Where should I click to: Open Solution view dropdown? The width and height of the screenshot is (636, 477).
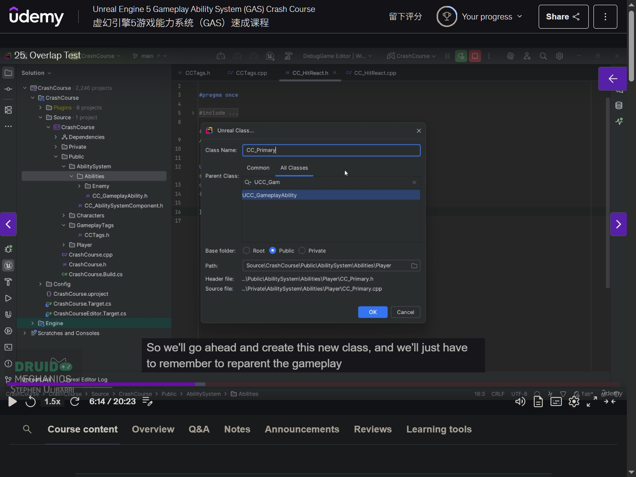36,73
